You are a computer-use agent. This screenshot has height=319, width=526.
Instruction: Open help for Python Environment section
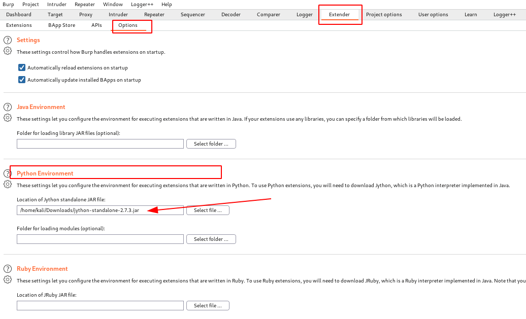tap(8, 173)
